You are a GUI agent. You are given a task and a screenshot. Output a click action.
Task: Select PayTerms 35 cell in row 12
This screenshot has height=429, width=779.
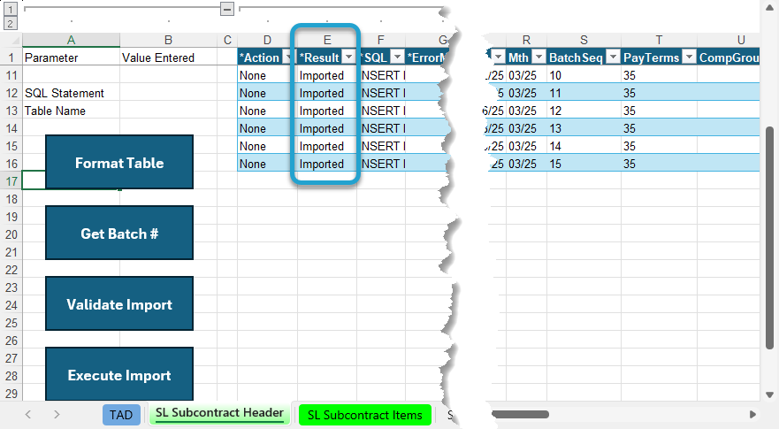[x=659, y=93]
